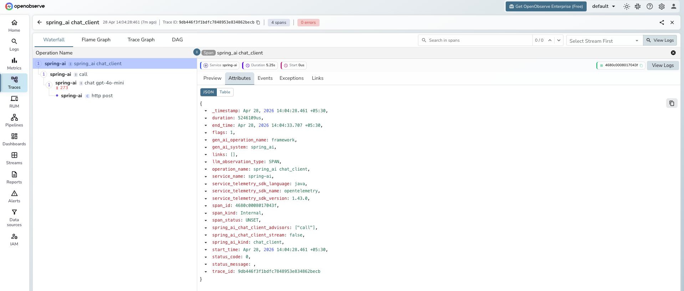Screen dimensions: 684x291
Task: Open the Links span tab
Action: (317, 78)
